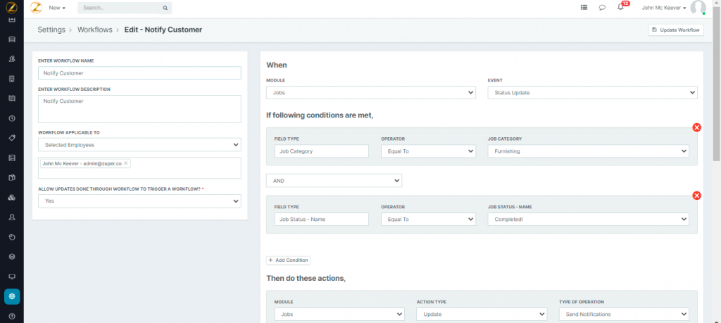Click the top search box

tap(125, 8)
